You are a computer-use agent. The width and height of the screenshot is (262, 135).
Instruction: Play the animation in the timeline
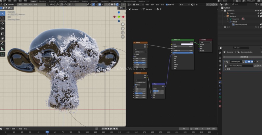point(111,129)
